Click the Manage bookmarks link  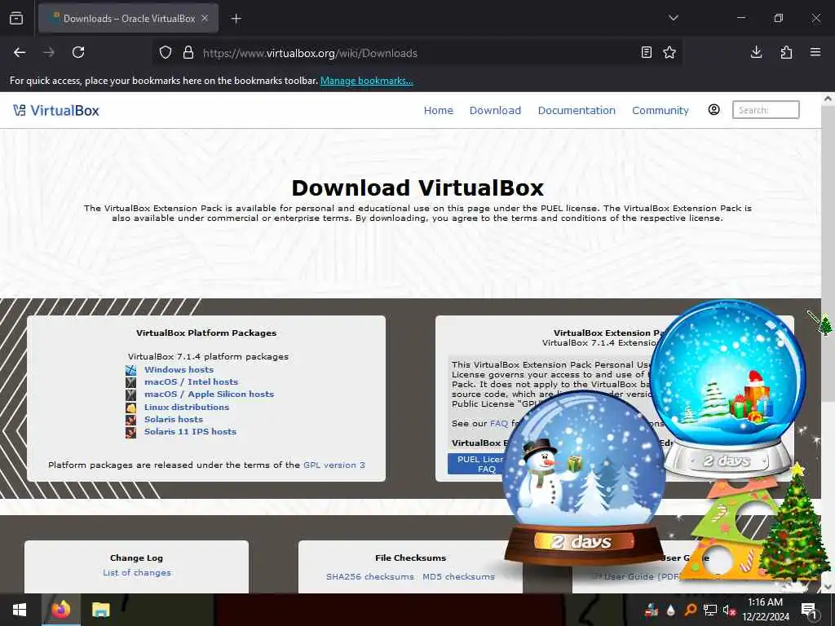(366, 81)
